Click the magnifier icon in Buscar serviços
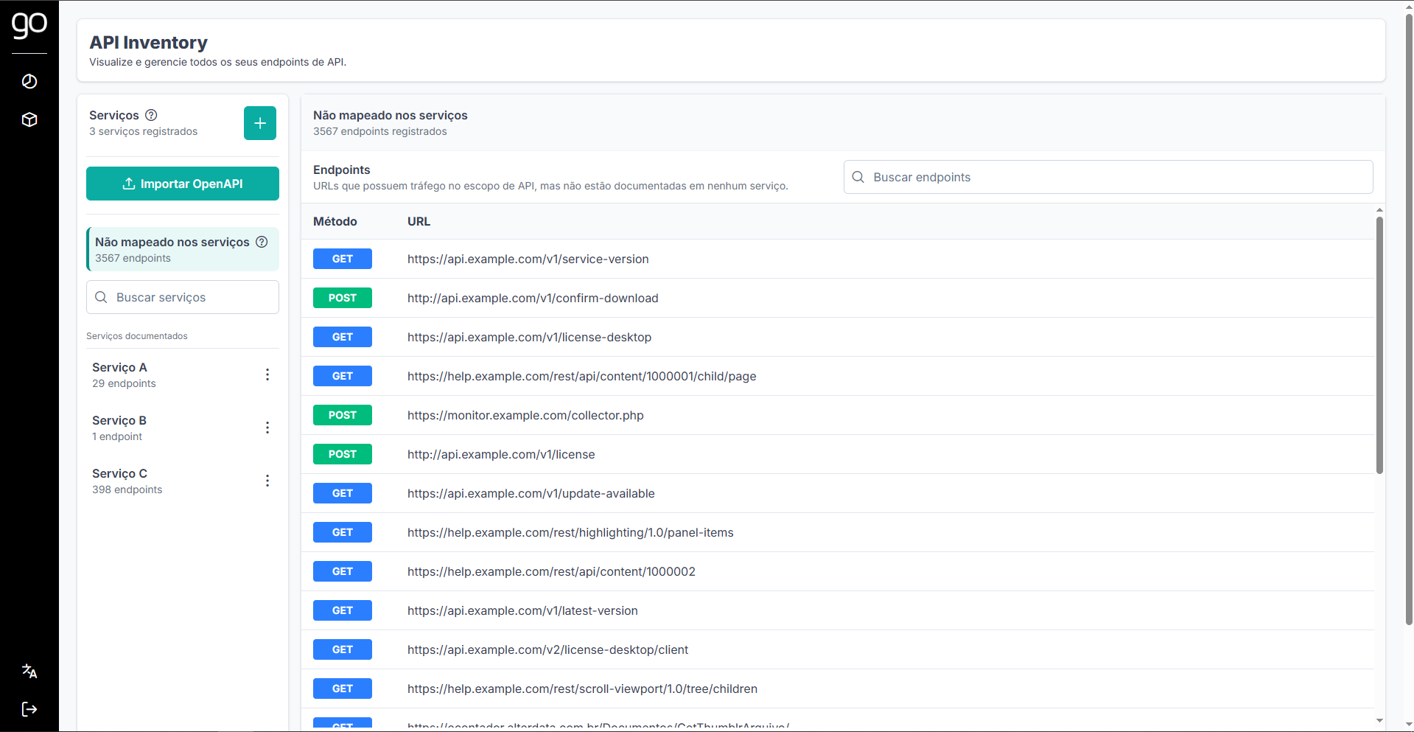 tap(101, 297)
